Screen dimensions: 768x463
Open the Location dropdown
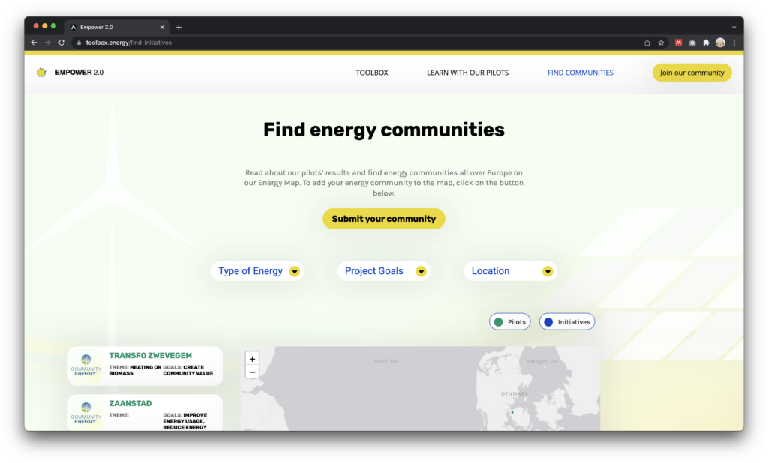coord(510,270)
